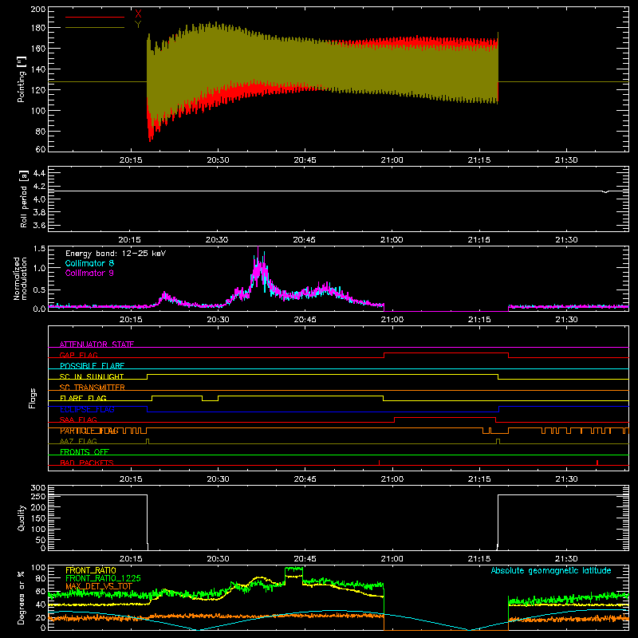Click the 300 tick on Quality axis
Screen dimensions: 638x638
(38, 488)
